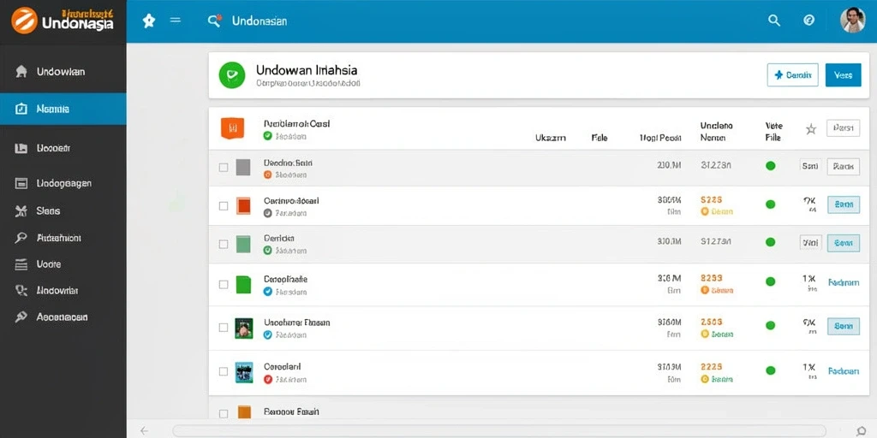Click the magnifier icon beside Arlaehoni
Image resolution: width=877 pixels, height=438 pixels.
(x=21, y=238)
